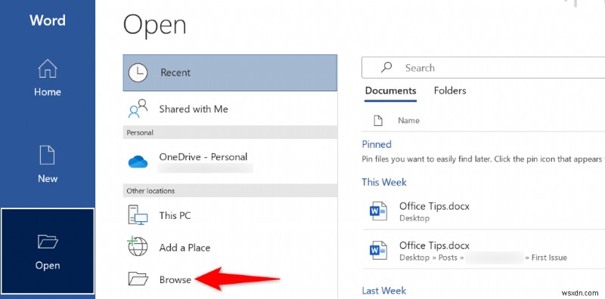The width and height of the screenshot is (605, 299).
Task: Click the Desktop path under first Office Tips.docx
Action: [414, 218]
